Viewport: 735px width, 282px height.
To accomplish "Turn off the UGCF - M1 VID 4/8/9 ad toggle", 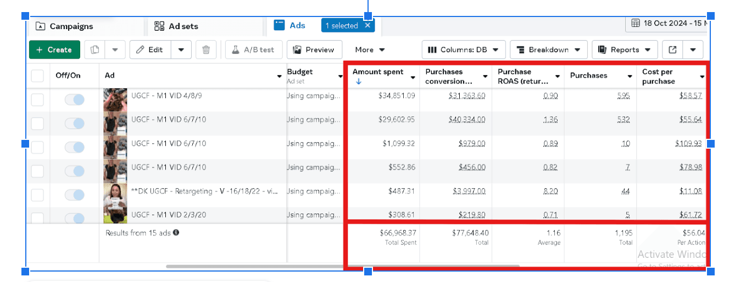I will 74,100.
